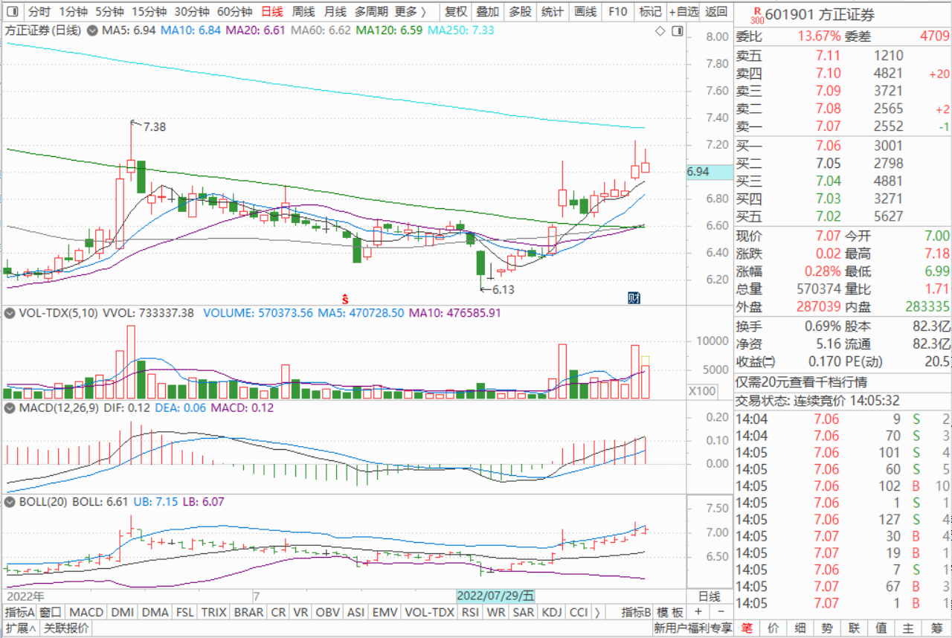Viewport: 952px width, 638px height.
Task: Apply the FSL indicator tab
Action: point(184,612)
